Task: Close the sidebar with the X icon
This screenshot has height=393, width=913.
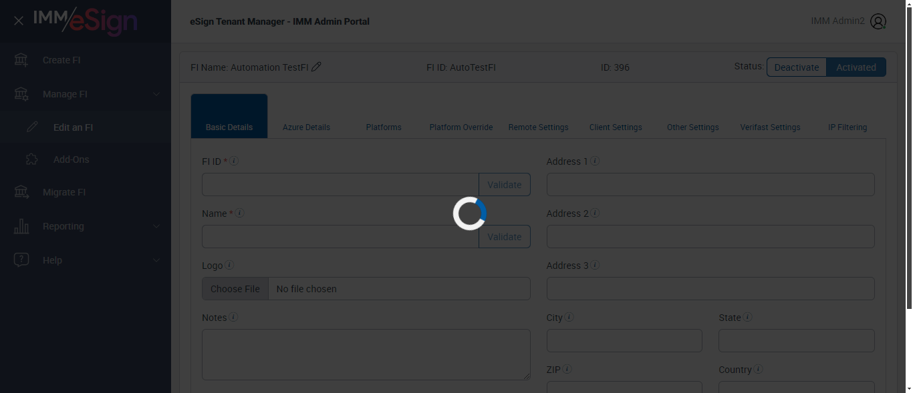Action: pyautogui.click(x=19, y=21)
